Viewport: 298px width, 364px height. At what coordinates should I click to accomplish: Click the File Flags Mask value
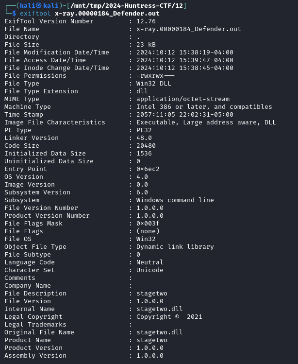(148, 224)
